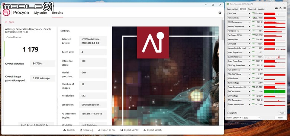
Task: Click the green PerfCap Reason graph
Action: coord(275,92)
